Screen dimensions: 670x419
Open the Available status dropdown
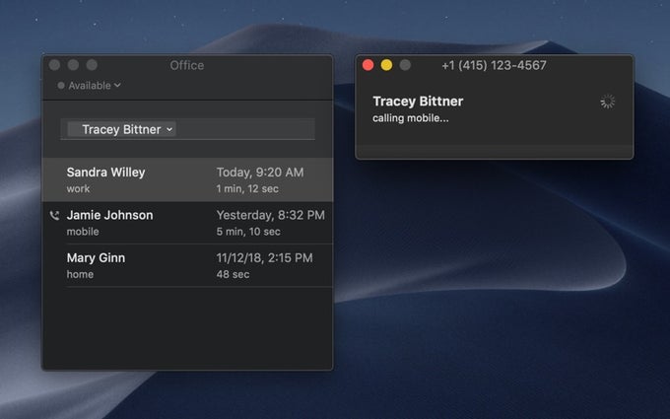coord(90,86)
